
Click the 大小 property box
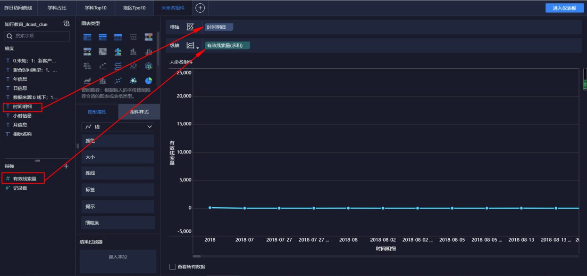[x=117, y=157]
